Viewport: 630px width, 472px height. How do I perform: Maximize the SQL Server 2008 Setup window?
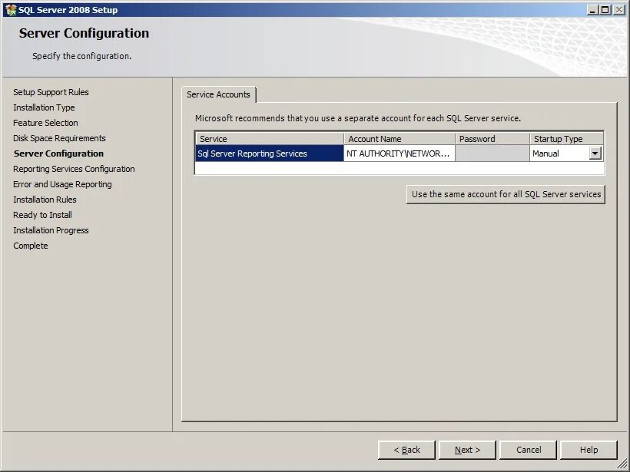pyautogui.click(x=605, y=10)
